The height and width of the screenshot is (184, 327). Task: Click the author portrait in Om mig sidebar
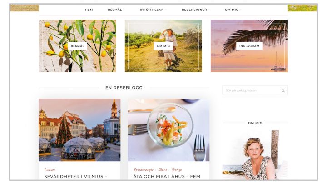pyautogui.click(x=255, y=155)
